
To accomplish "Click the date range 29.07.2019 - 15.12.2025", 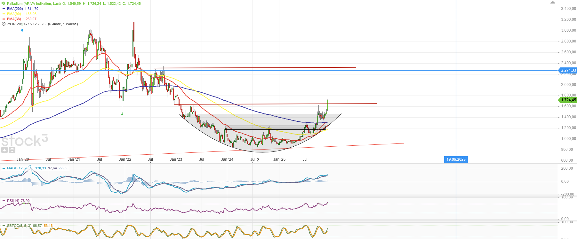I will pos(26,24).
